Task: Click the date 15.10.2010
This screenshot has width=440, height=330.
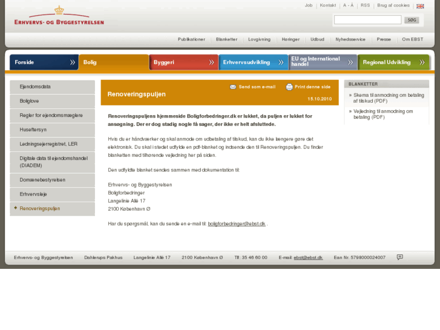Action: [x=320, y=99]
